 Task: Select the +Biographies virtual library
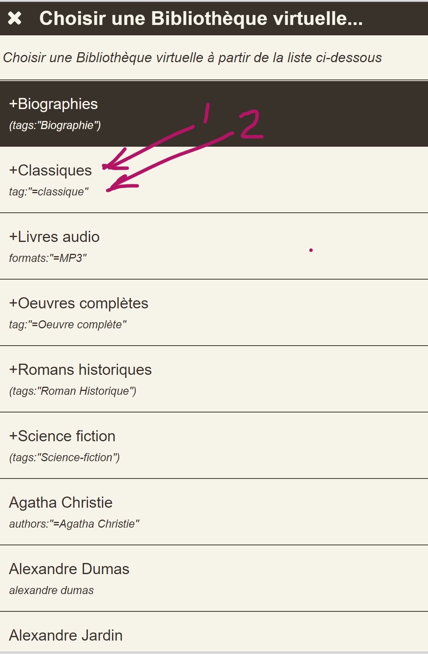[x=53, y=104]
